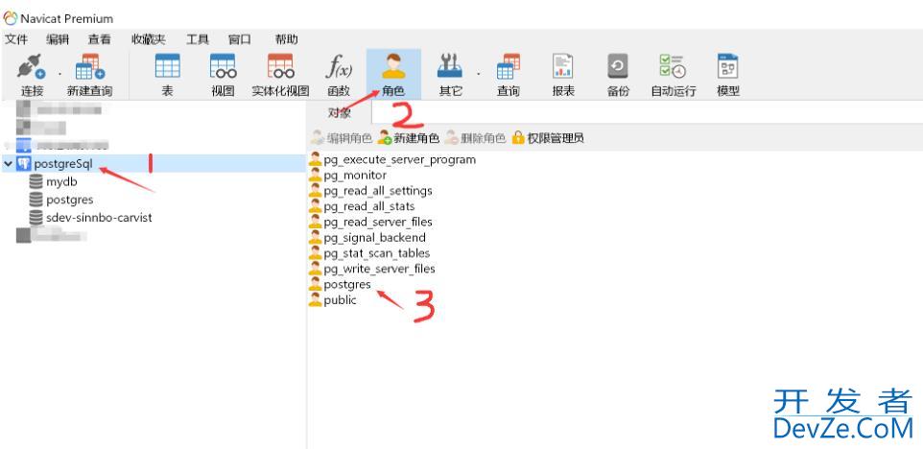The width and height of the screenshot is (923, 449).
Task: Click the 删除角色 delete role button
Action: [475, 138]
